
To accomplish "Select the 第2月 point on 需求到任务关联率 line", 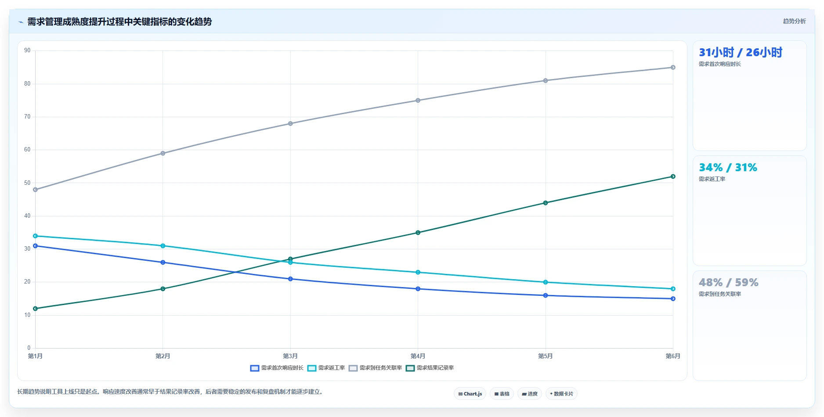I will tap(163, 153).
